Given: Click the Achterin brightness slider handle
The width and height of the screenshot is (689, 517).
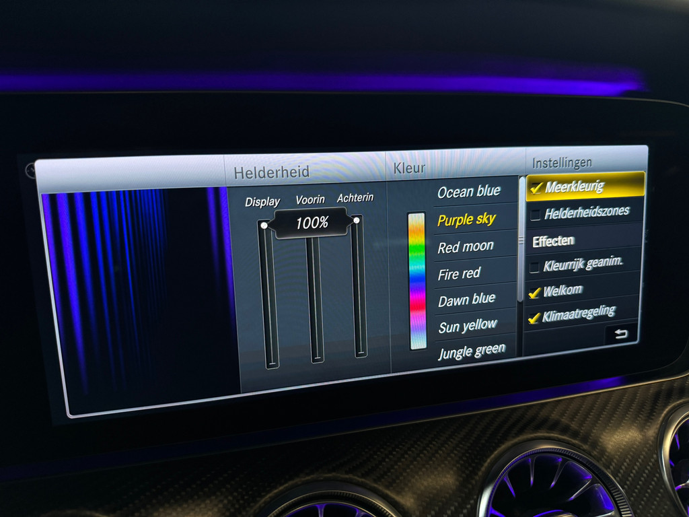Looking at the screenshot, I should pyautogui.click(x=357, y=219).
